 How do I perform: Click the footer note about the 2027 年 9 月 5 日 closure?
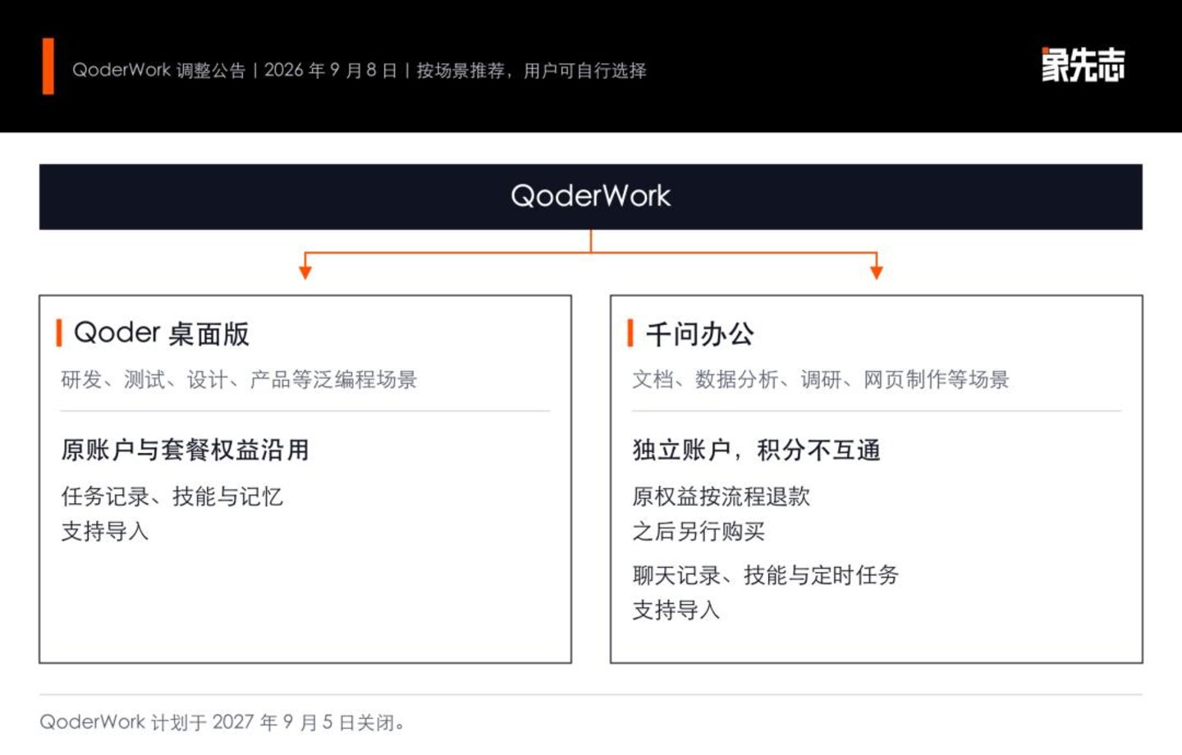tap(222, 722)
